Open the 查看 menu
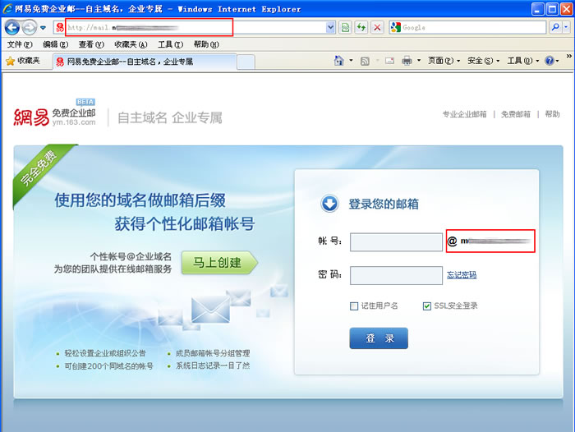Screen dimensions: 575x432 tap(91, 44)
